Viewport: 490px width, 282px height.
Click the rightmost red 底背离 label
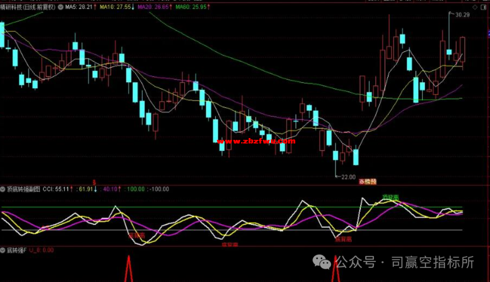(343, 239)
